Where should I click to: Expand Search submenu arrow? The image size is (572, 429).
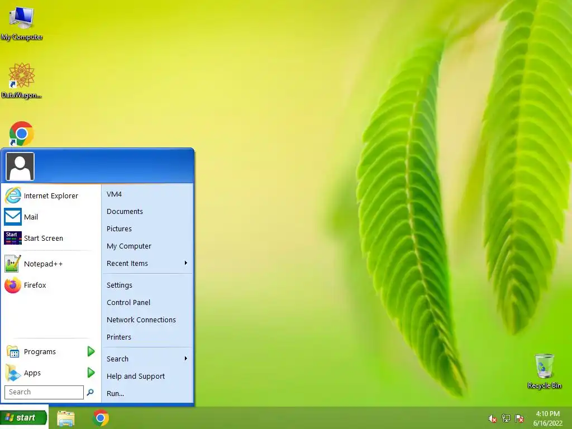point(185,359)
